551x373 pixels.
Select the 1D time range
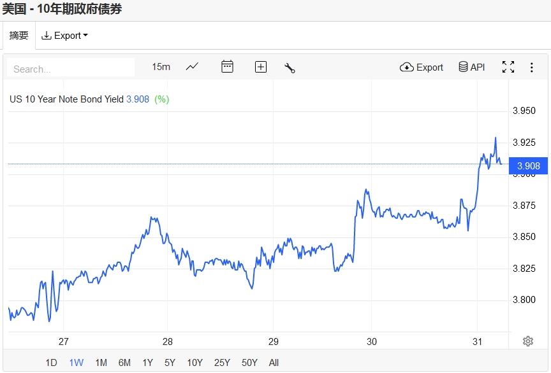tap(51, 363)
